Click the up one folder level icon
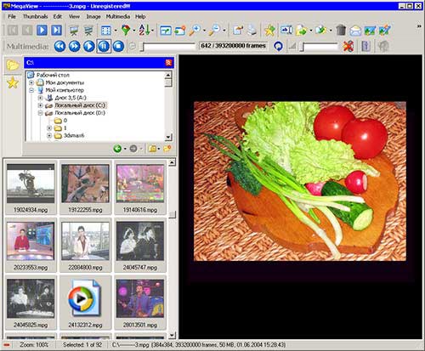425x351 pixels. pyautogui.click(x=152, y=149)
